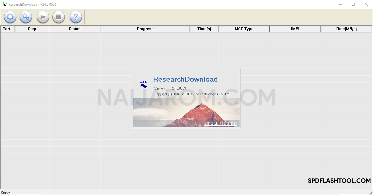Start downloading with the play arrow icon

(x=43, y=17)
